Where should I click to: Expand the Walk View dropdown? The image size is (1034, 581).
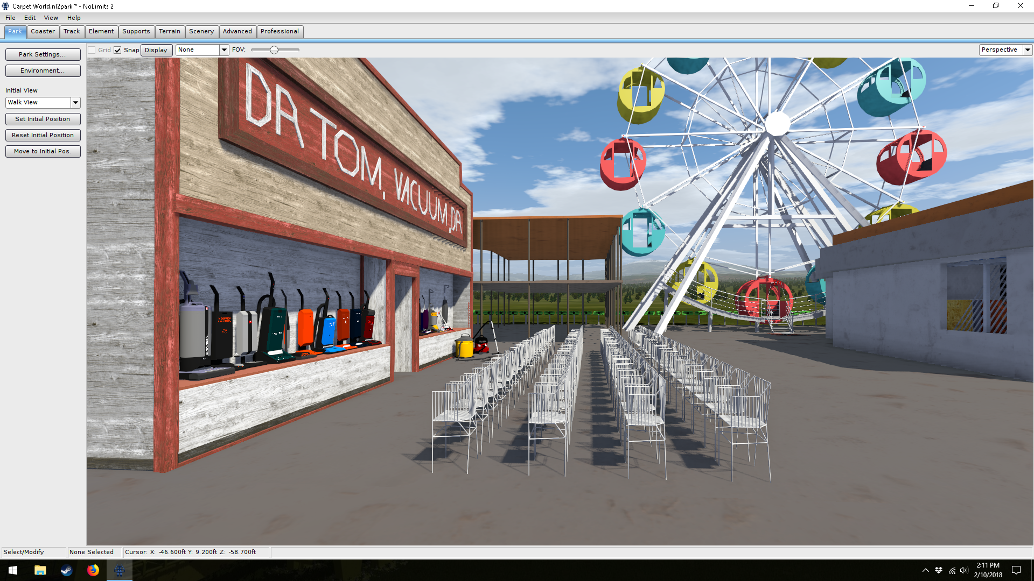point(75,102)
